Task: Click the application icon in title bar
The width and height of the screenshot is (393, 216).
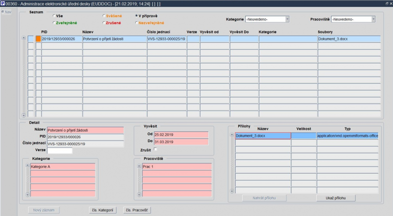Action: coord(2,3)
